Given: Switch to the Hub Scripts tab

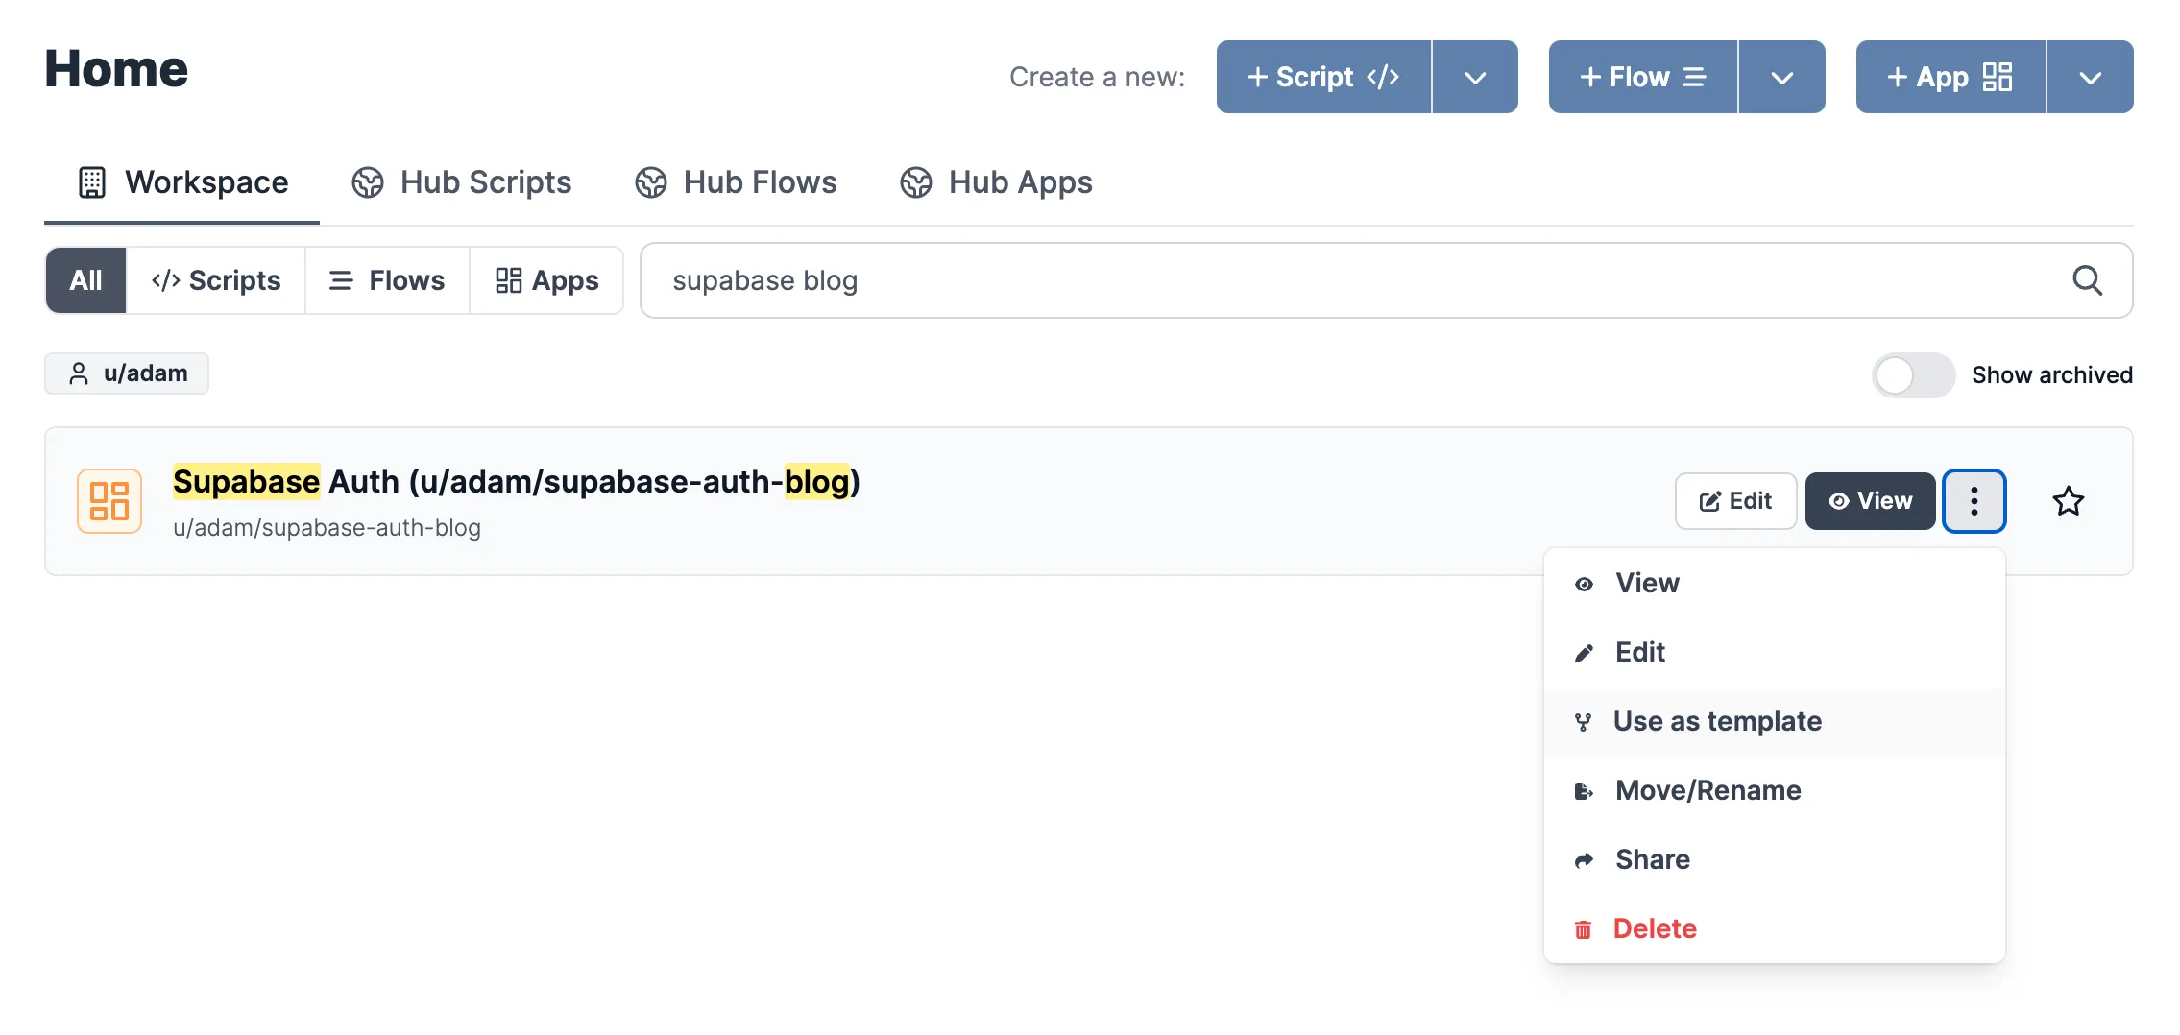Looking at the screenshot, I should [462, 182].
